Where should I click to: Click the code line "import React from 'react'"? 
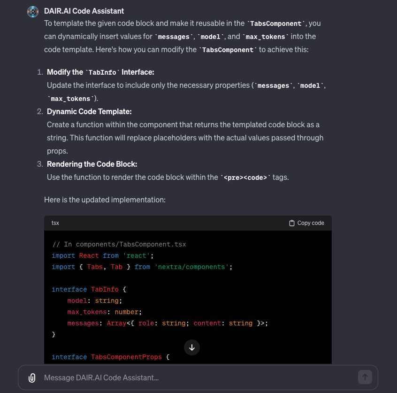pos(103,256)
